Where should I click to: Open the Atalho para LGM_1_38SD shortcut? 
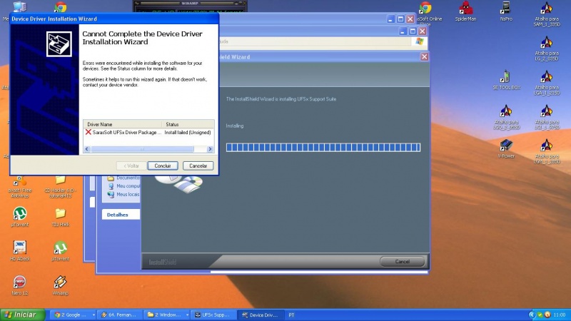point(546,151)
